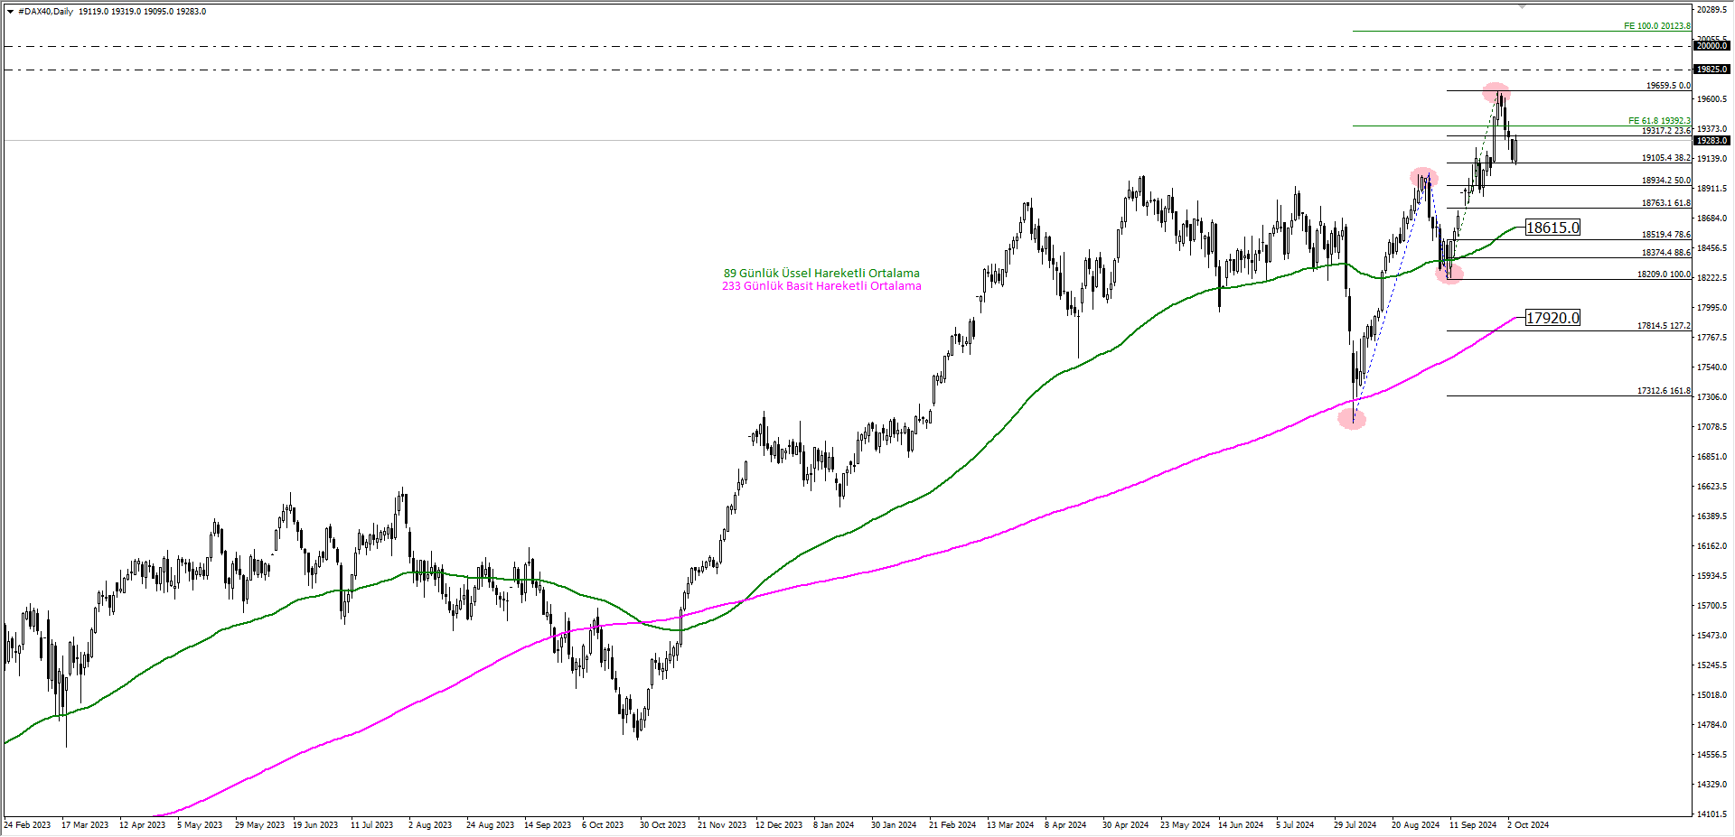This screenshot has width=1735, height=837.
Task: Select the Fibonacci label 19659.5 0.0
Action: tap(1668, 86)
